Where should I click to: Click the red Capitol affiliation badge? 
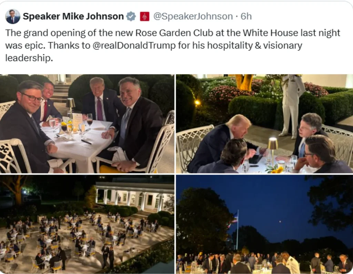pos(145,17)
